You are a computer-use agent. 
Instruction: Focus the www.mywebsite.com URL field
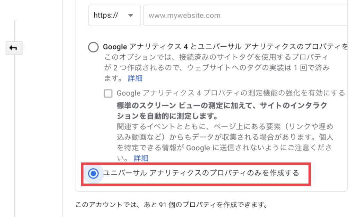click(245, 15)
